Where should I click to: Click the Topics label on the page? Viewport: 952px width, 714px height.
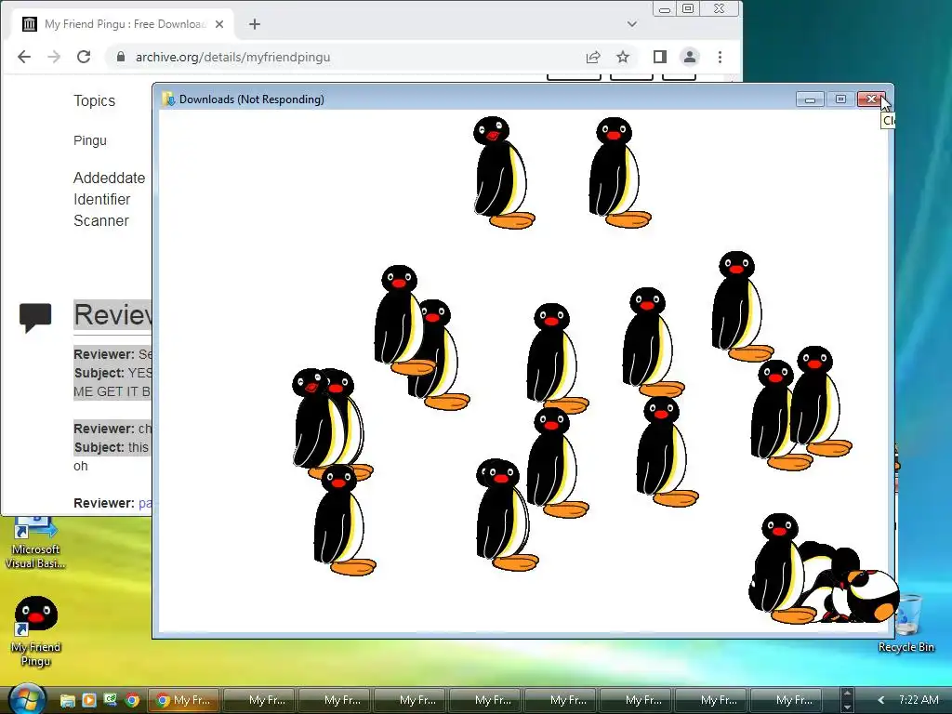click(94, 100)
